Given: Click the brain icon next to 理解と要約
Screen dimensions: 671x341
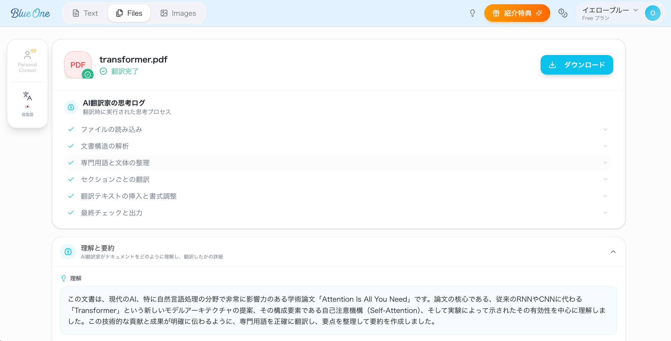Looking at the screenshot, I should (x=68, y=252).
